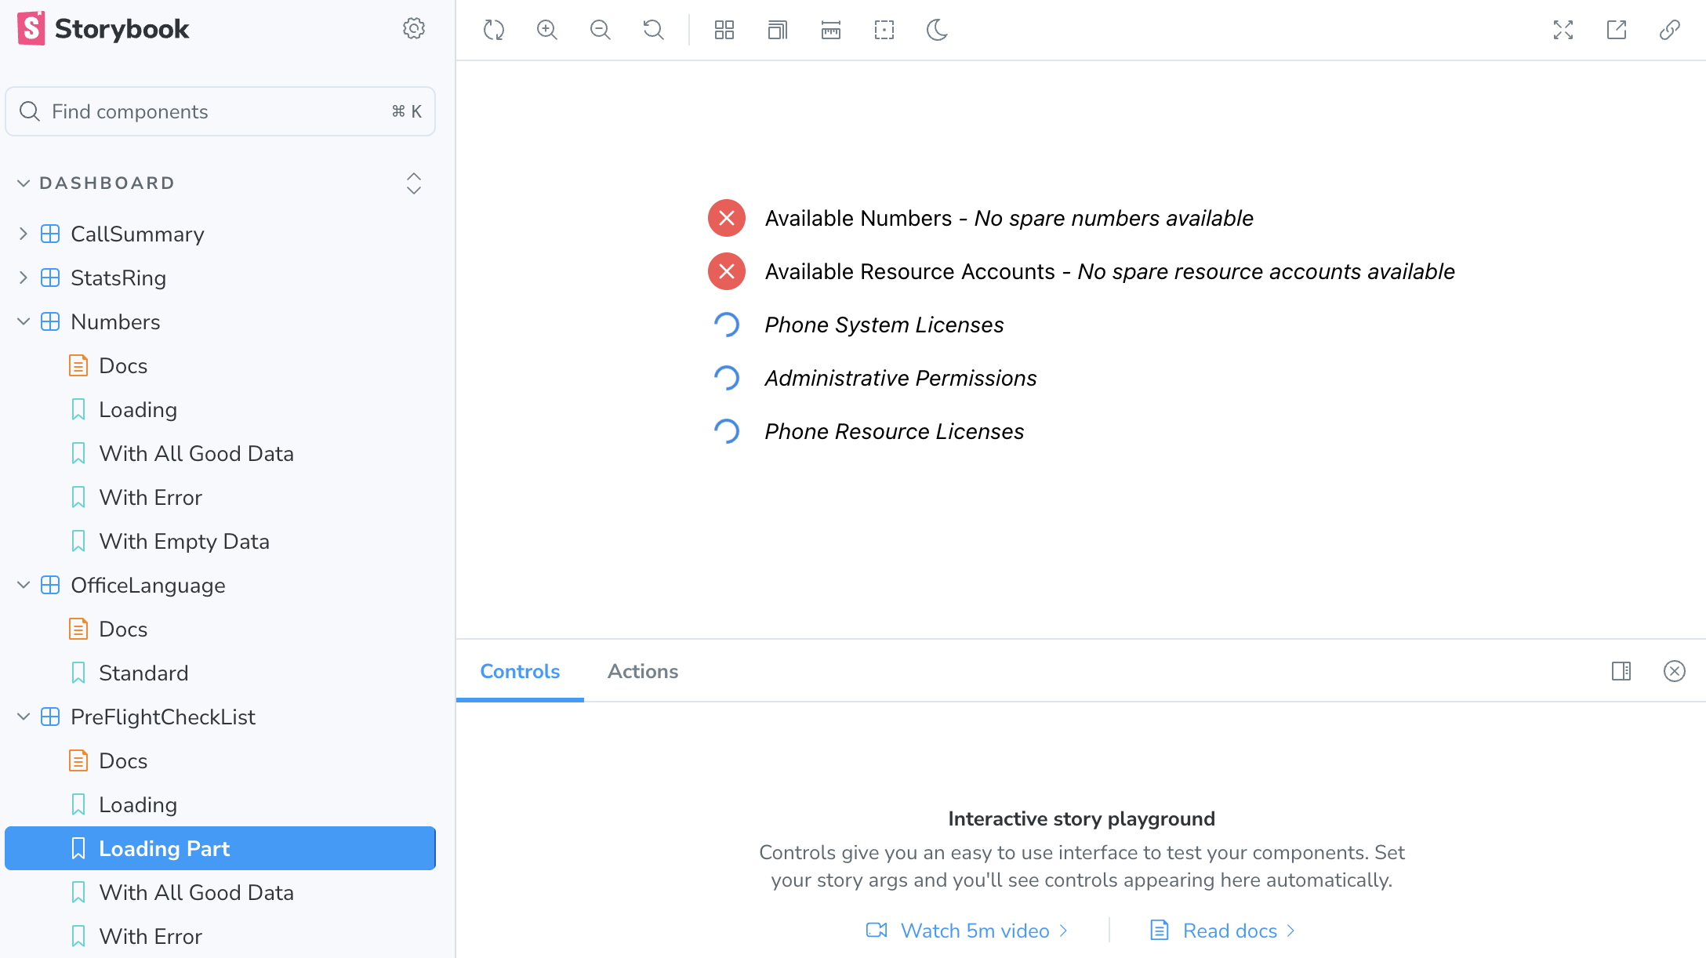Screen dimensions: 1706x958
Task: Open canvas in new tab icon
Action: click(x=1616, y=30)
